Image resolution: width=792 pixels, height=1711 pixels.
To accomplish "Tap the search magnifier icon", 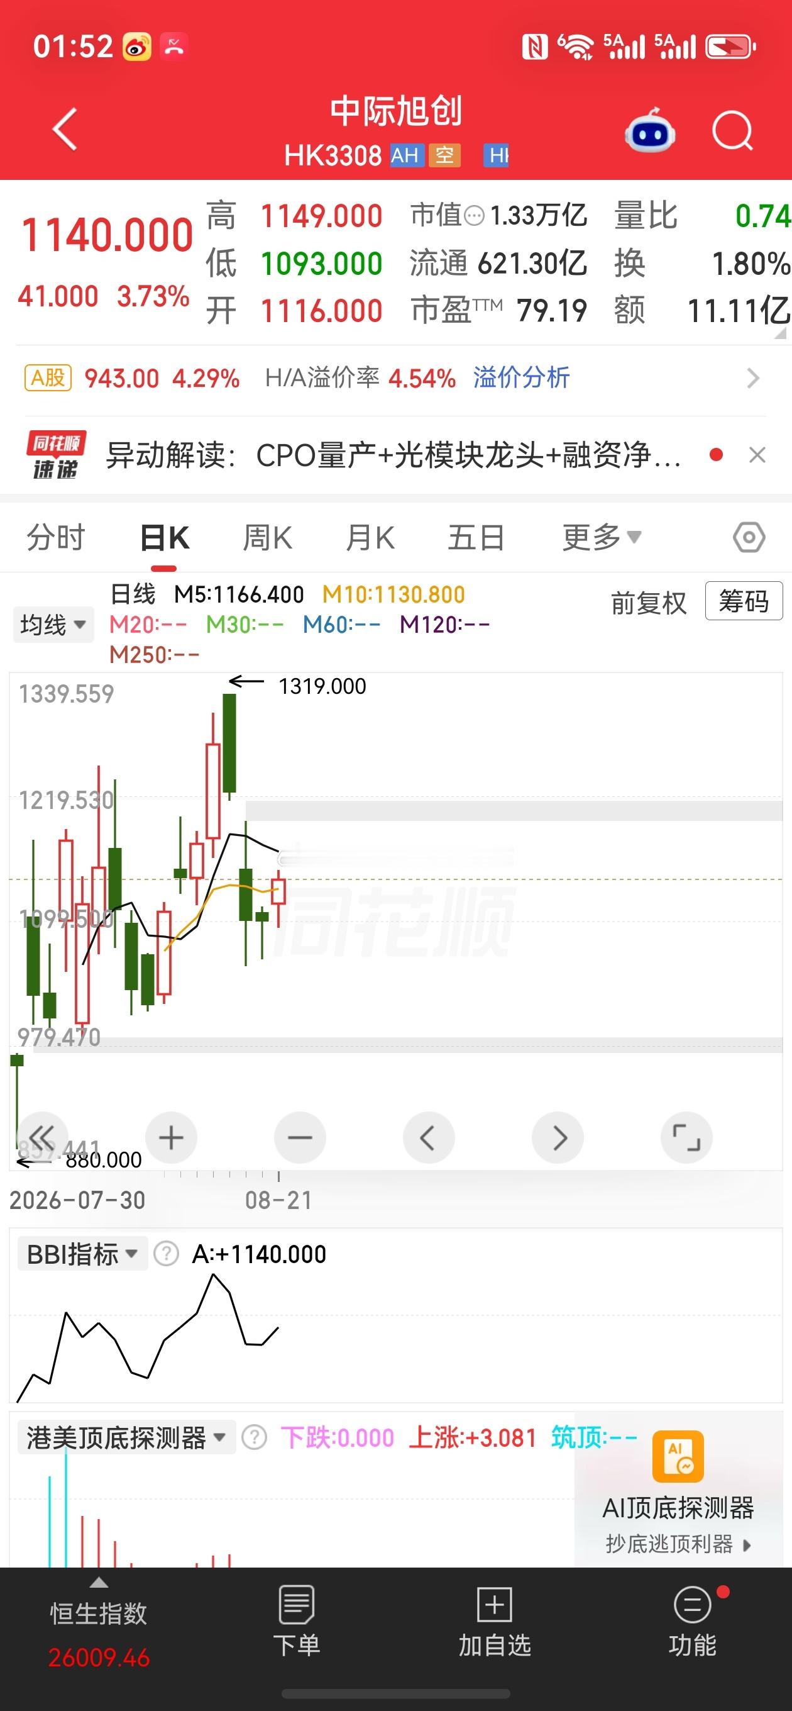I will [x=733, y=131].
